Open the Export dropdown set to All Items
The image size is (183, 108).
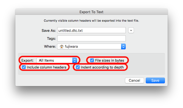(57, 60)
